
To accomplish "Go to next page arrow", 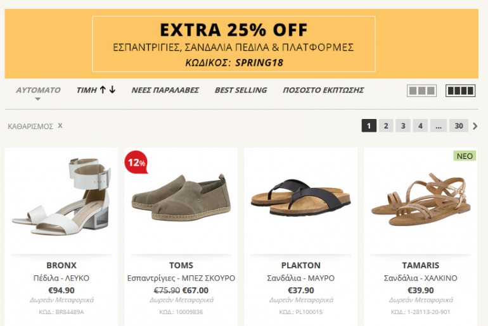I will click(476, 126).
